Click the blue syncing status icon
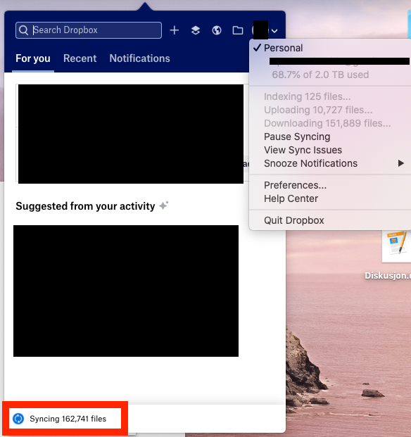 tap(18, 419)
